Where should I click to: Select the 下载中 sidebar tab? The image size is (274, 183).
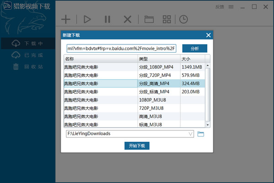click(x=28, y=43)
